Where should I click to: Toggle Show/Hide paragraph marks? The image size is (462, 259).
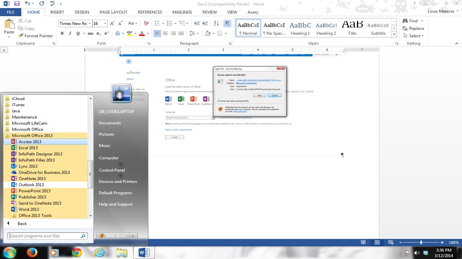coord(227,23)
